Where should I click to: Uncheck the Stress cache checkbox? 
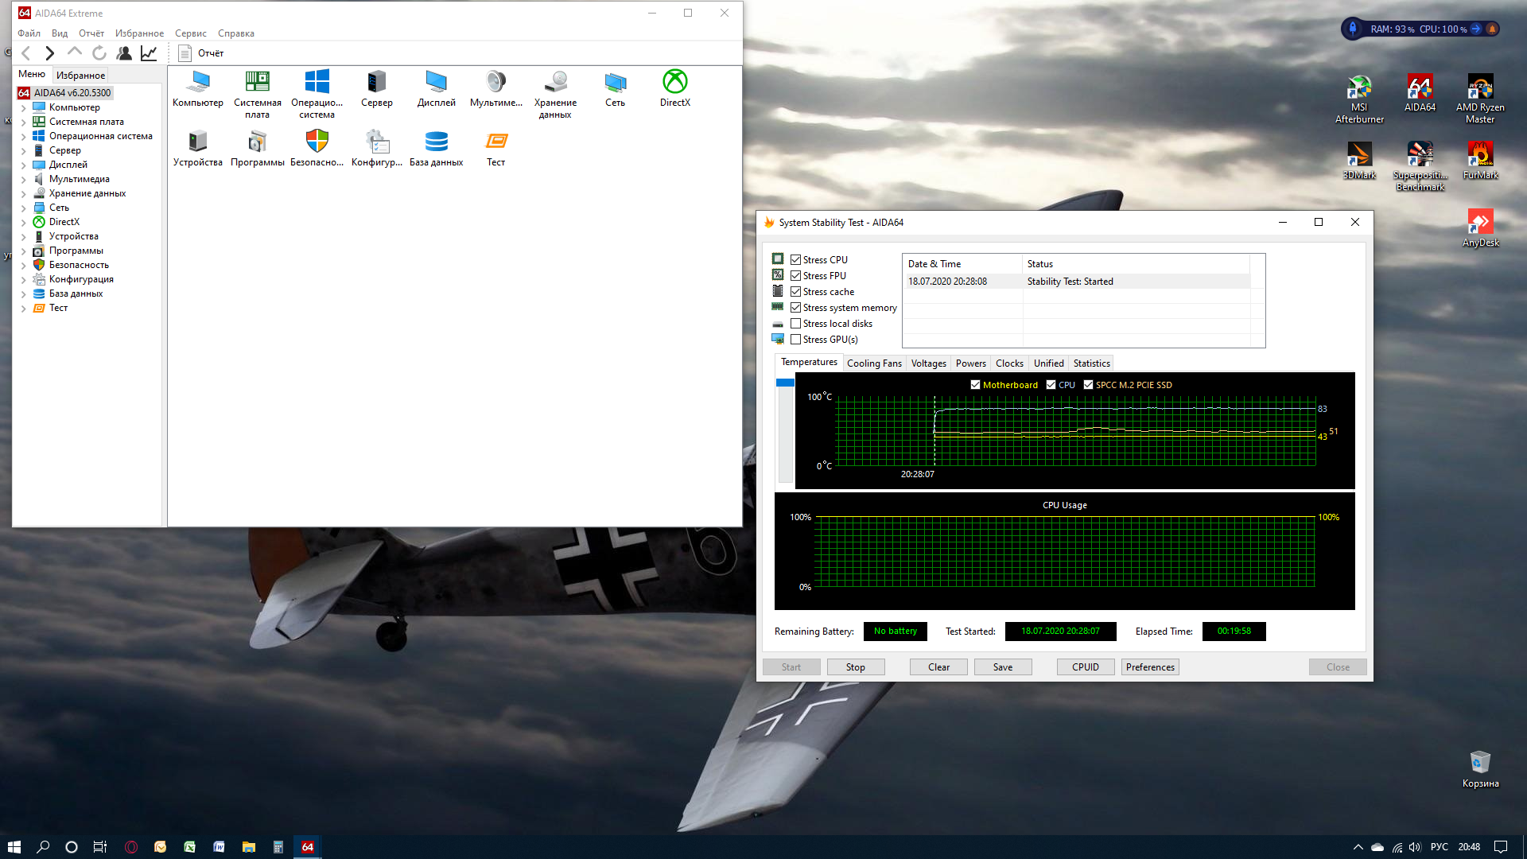pyautogui.click(x=795, y=292)
